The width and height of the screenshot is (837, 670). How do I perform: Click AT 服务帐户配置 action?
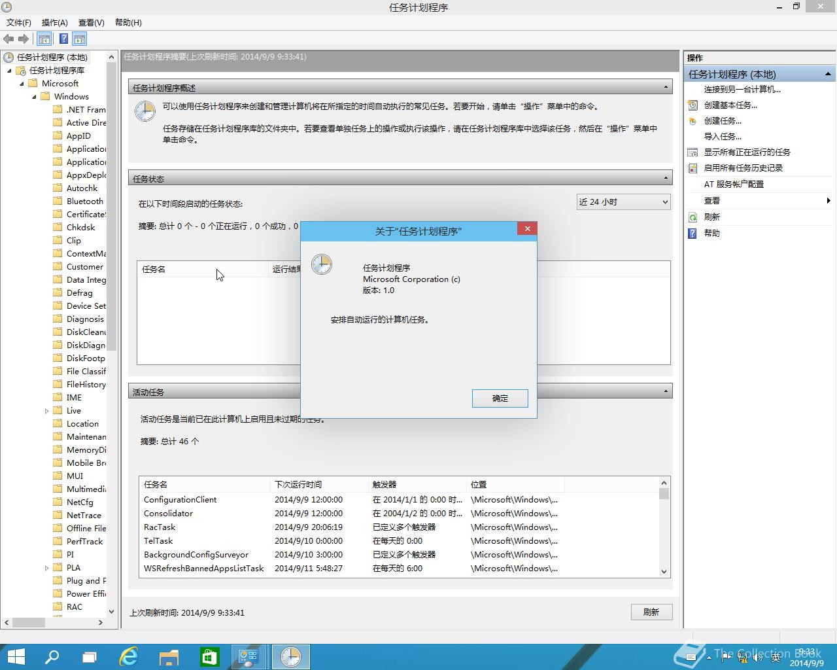tap(734, 184)
